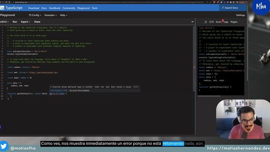Click 'nombre, web, edad' line in editor

pyautogui.click(x=20, y=86)
